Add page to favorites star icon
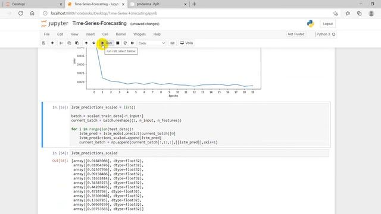381x214 pixels. [336, 14]
